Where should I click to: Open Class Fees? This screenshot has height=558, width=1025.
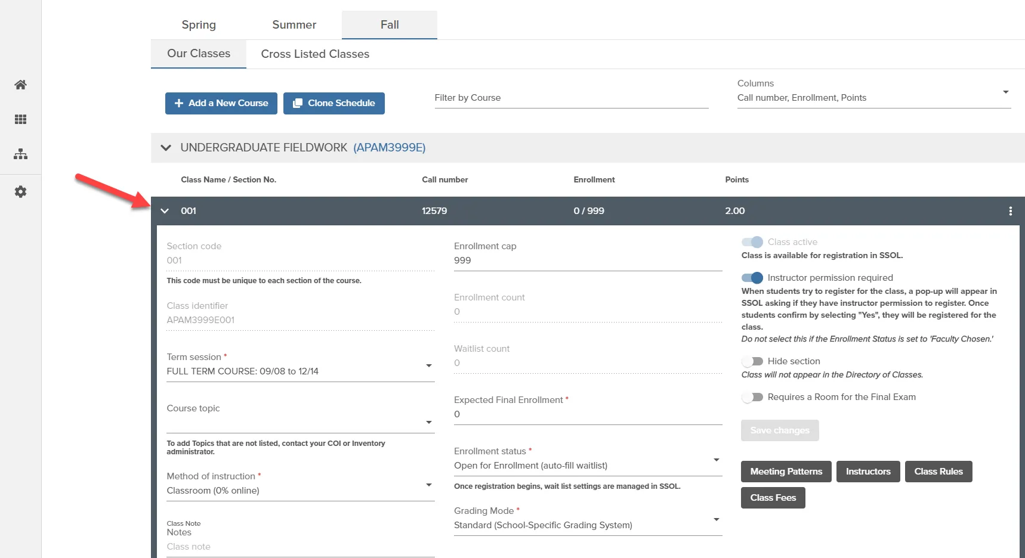point(773,498)
